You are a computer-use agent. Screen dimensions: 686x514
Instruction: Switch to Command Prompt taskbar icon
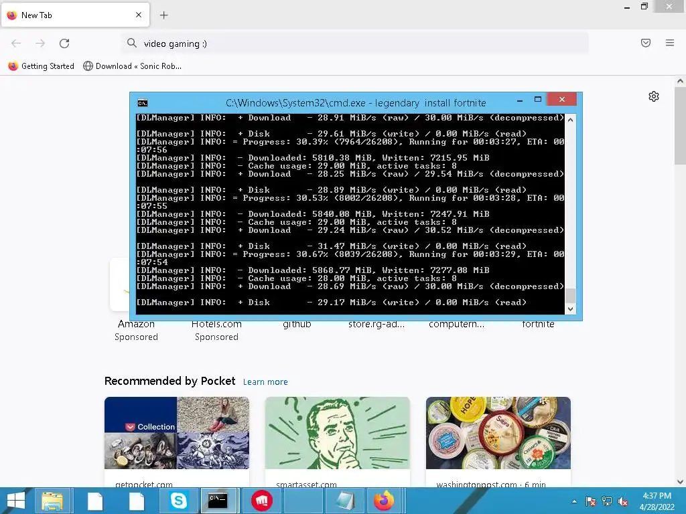click(x=218, y=501)
